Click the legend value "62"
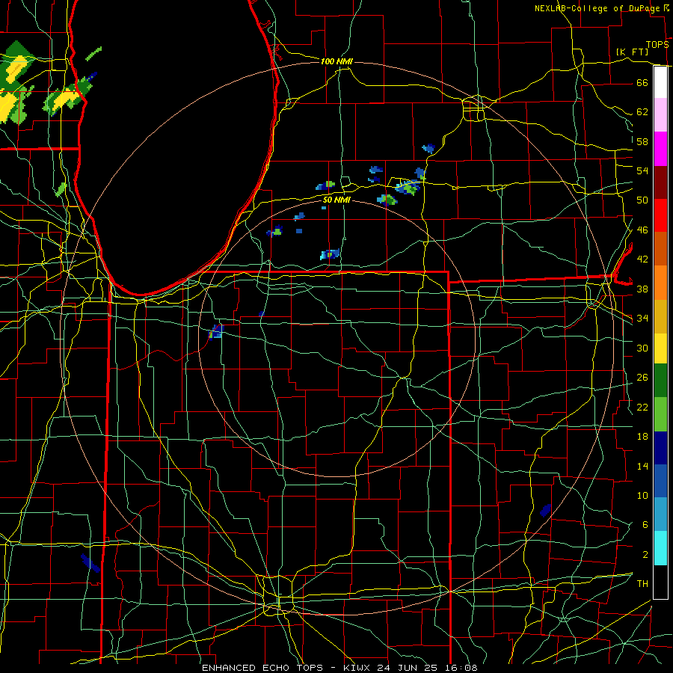Viewport: 673px width, 673px height. [642, 111]
